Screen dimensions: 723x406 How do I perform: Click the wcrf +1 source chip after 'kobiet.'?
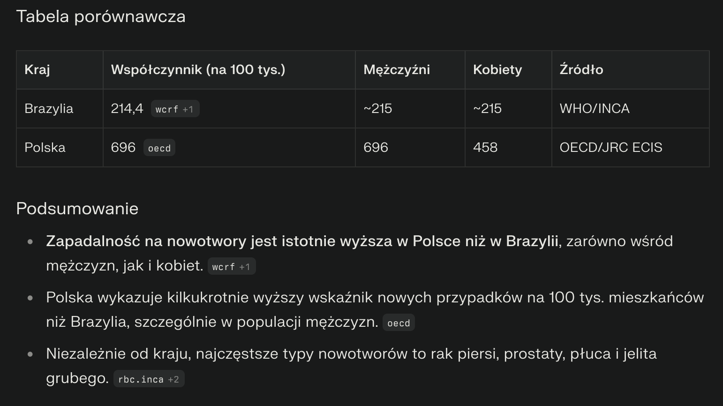click(x=231, y=267)
